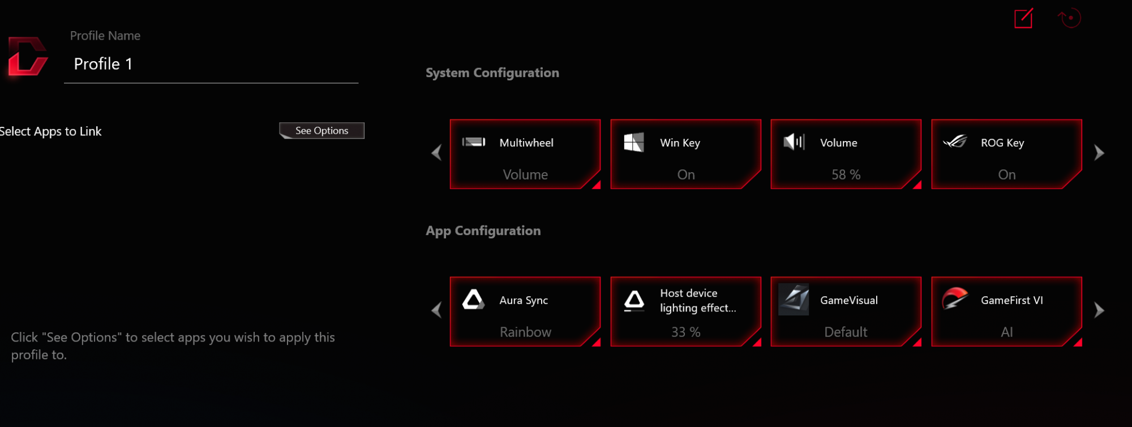Open See Options to link apps
1132x427 pixels.
click(x=321, y=131)
